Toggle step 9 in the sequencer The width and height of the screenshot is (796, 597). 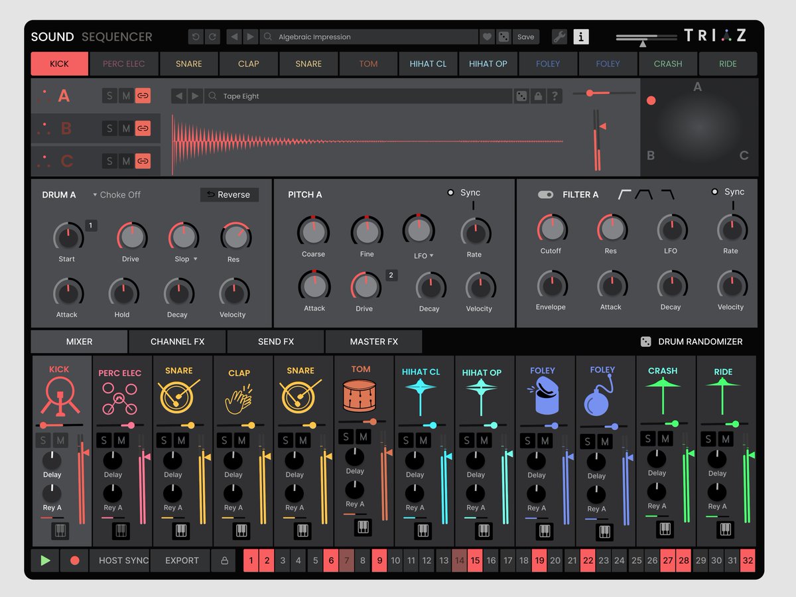[x=379, y=561]
